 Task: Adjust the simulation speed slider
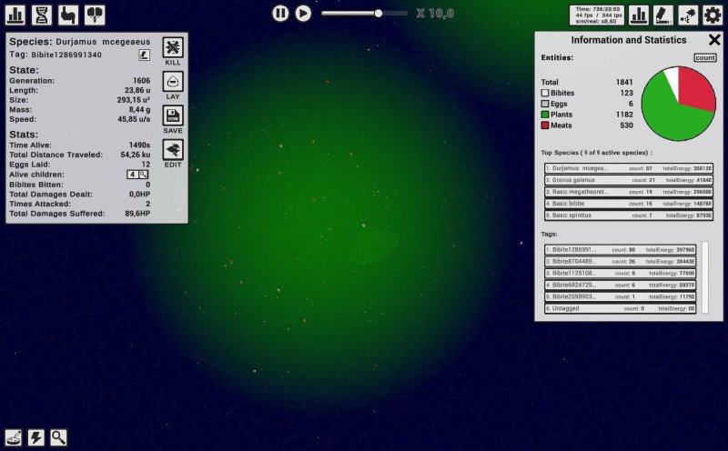378,13
